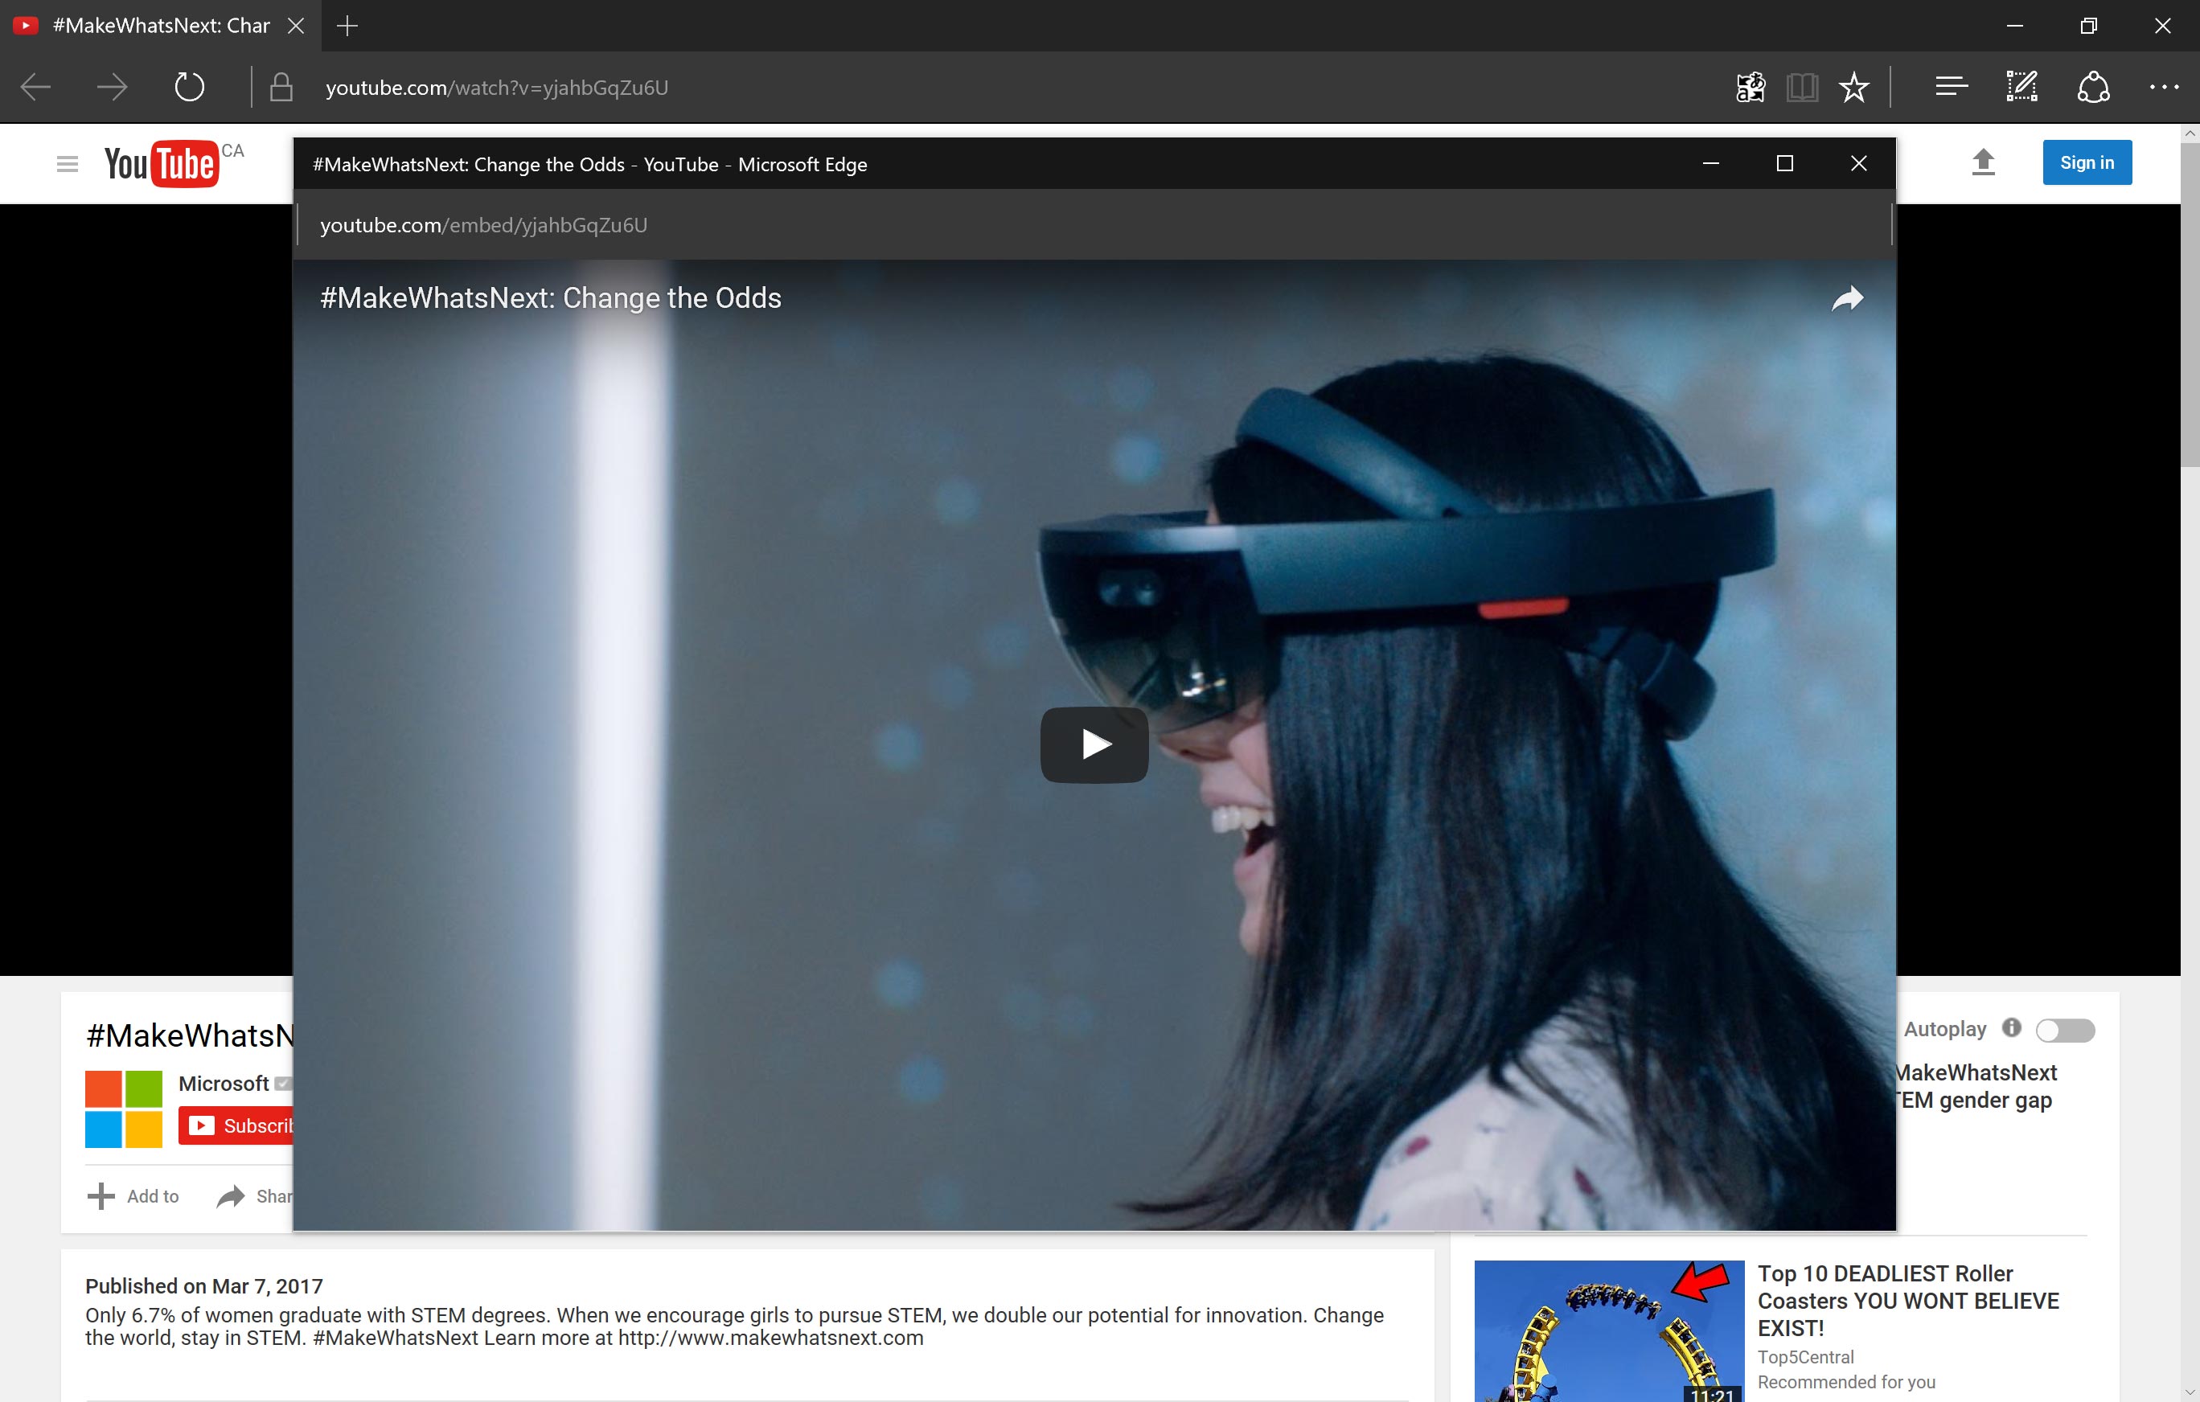Select the #MakeWhatsNext browser tab
Screen dimensions: 2200x1402
click(x=161, y=26)
